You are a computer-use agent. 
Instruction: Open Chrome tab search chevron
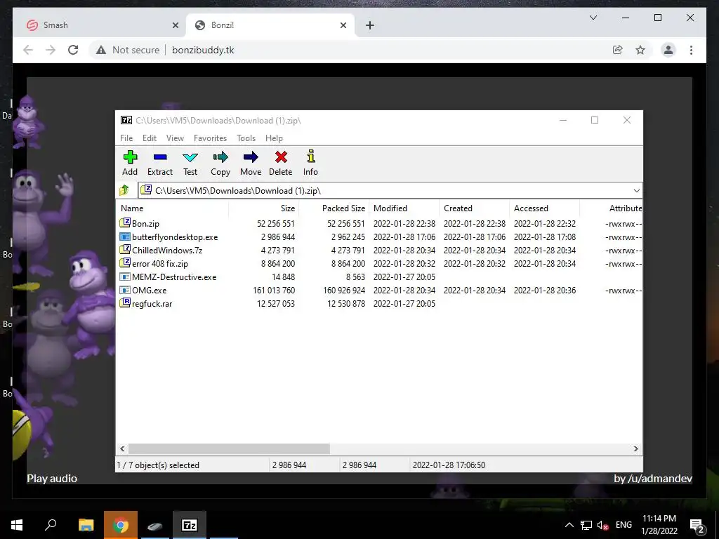click(593, 18)
